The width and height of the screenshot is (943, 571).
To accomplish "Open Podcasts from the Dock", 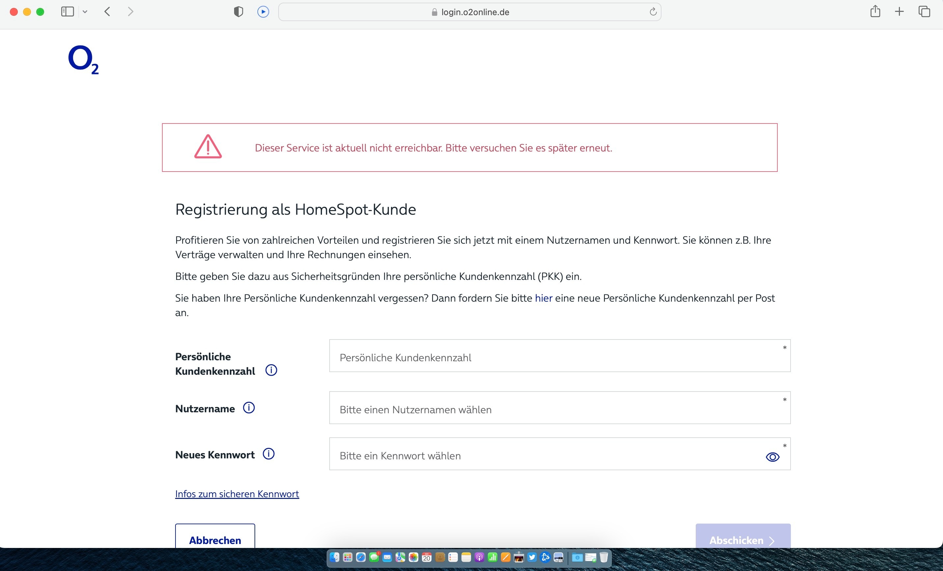I will click(x=479, y=557).
